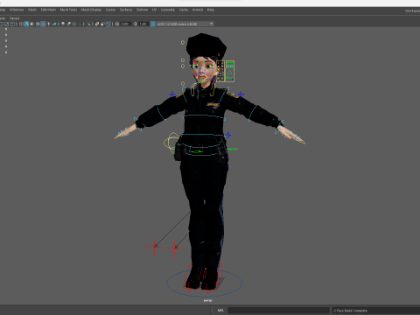Click the MEL script language button

point(220,311)
